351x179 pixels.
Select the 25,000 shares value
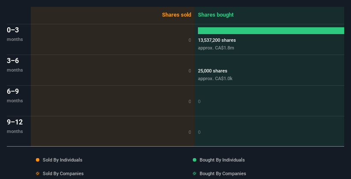tap(212, 71)
